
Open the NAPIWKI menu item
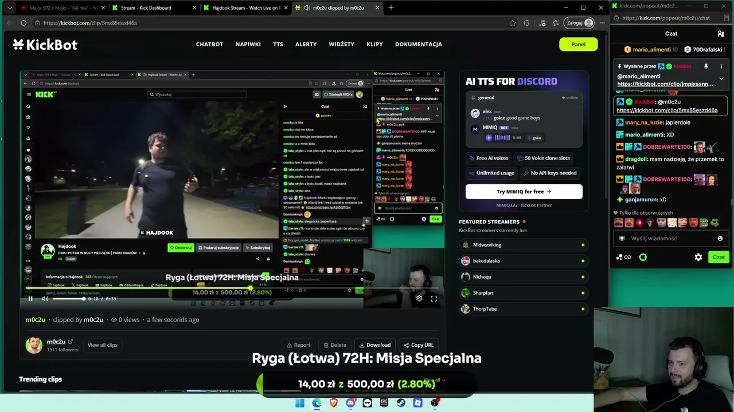coord(248,44)
